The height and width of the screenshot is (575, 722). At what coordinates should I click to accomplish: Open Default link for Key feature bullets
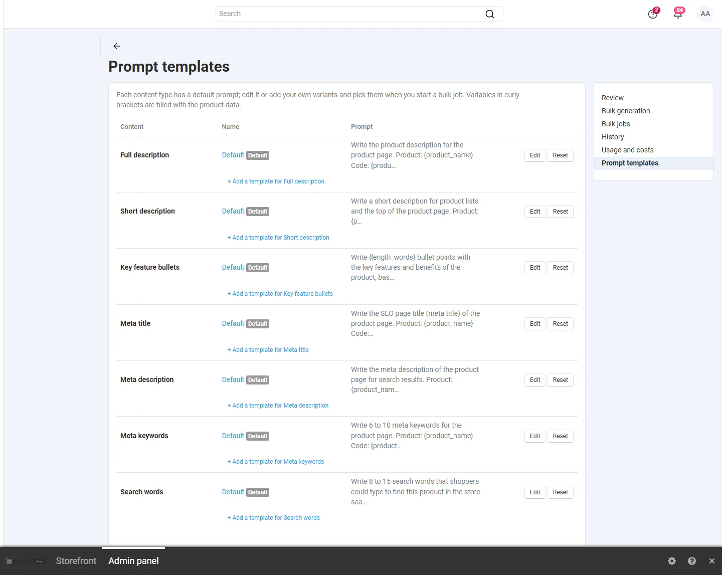pyautogui.click(x=233, y=267)
